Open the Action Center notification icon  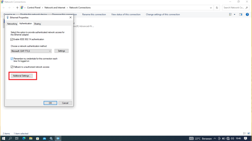[x=246, y=138]
